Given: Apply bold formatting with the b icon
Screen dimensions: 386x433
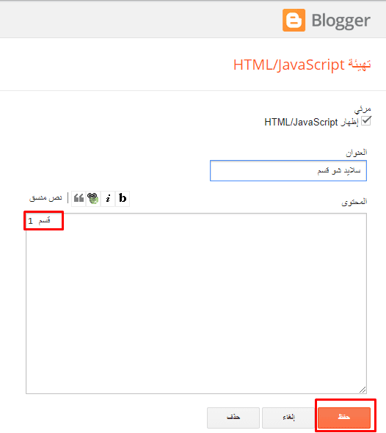Looking at the screenshot, I should (123, 198).
